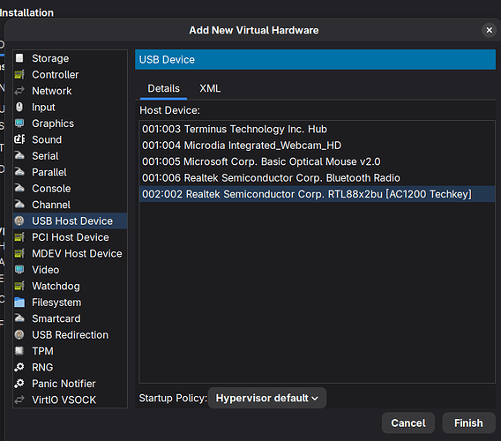501x441 pixels.
Task: Choose Channel label in hardware list
Action: (51, 205)
